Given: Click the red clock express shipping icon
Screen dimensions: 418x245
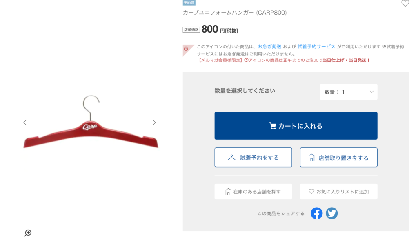Looking at the screenshot, I should pyautogui.click(x=186, y=49).
